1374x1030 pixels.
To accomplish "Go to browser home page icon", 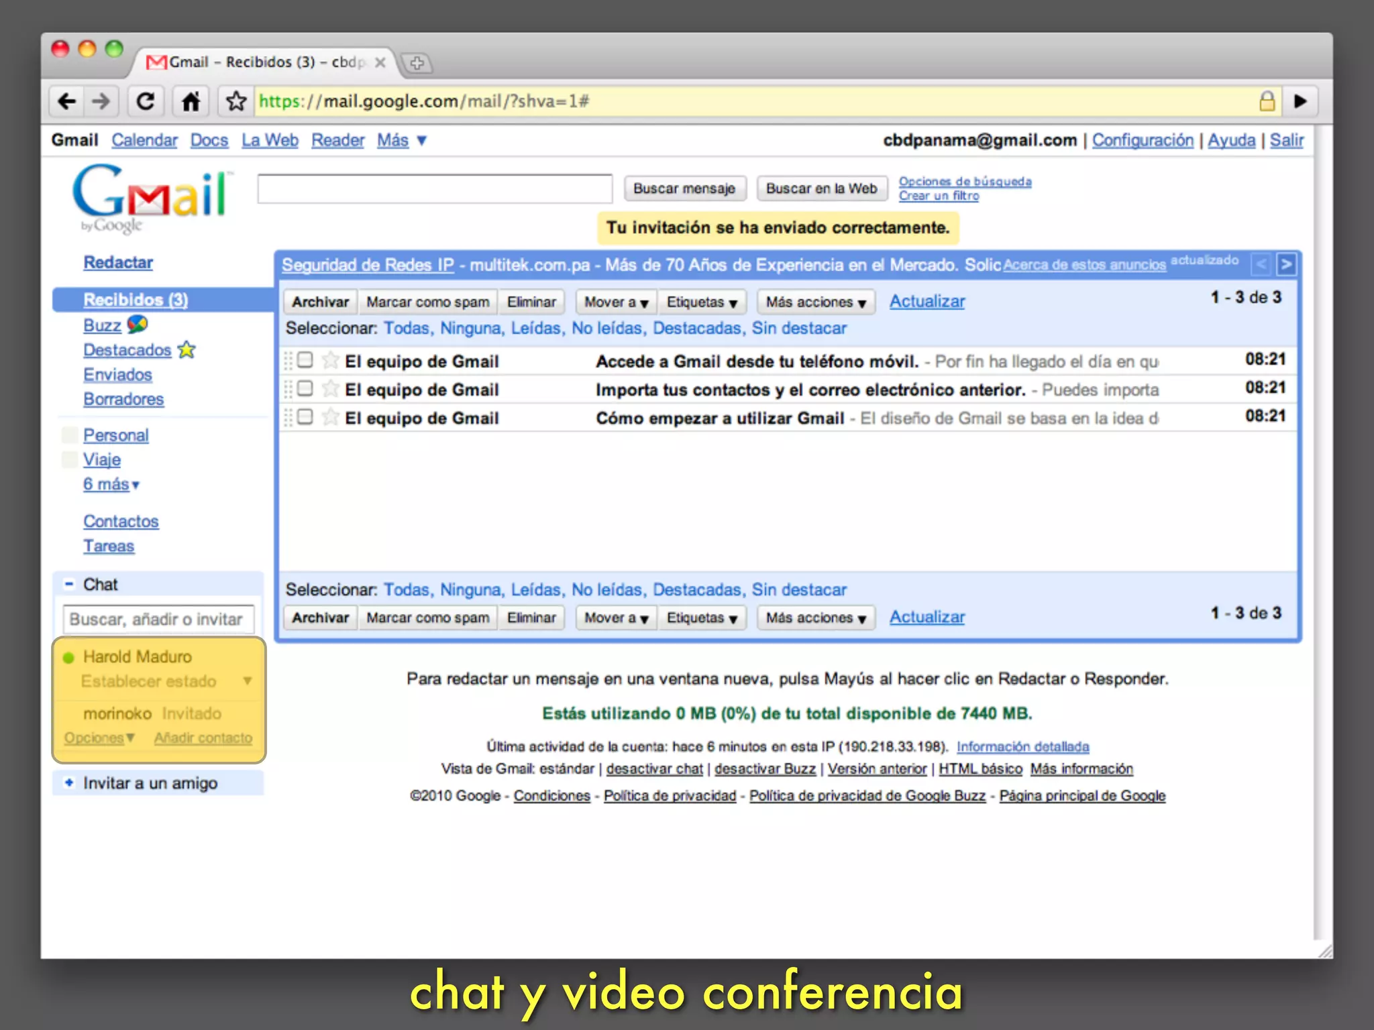I will tap(191, 101).
